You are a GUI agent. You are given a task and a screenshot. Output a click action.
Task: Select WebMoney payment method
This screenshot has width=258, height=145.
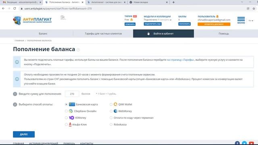tap(111, 111)
